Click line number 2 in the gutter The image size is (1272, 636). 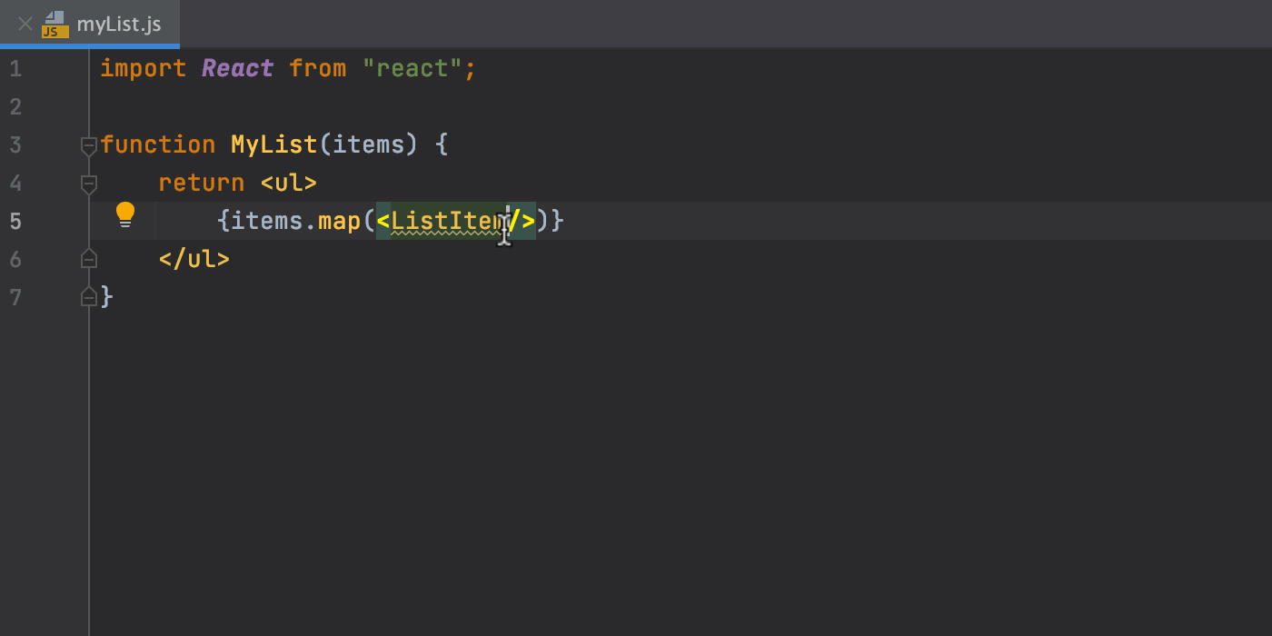click(x=15, y=107)
